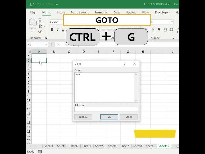205x154 pixels.
Task: Click the Cut scissors icon
Action: pyautogui.click(x=40, y=20)
